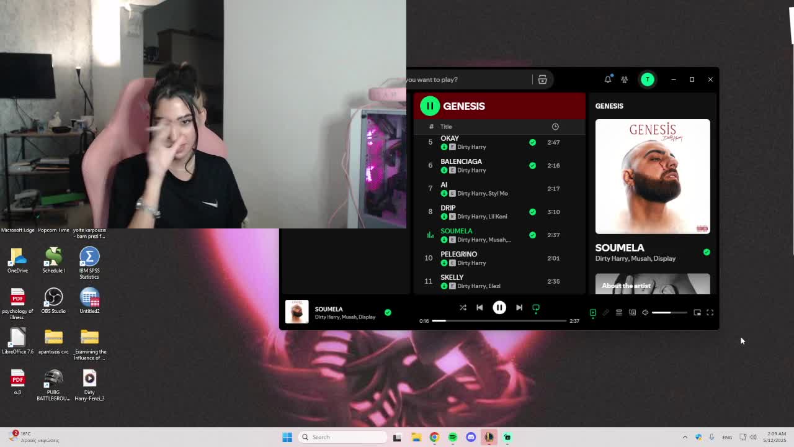This screenshot has height=447, width=794.
Task: Click the SOUMELA title in the side panel
Action: (x=620, y=248)
